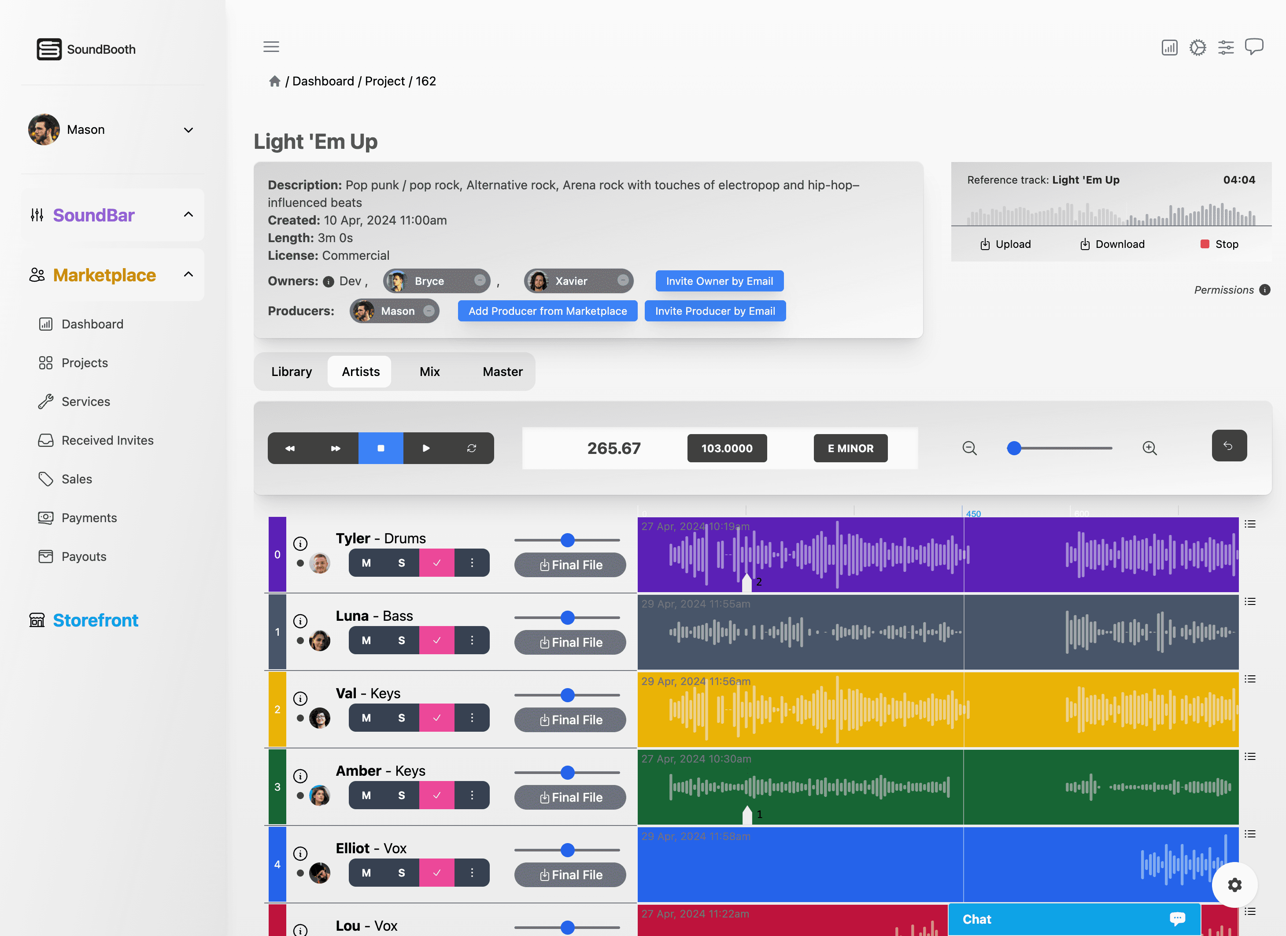Open the Library tab

pos(292,371)
